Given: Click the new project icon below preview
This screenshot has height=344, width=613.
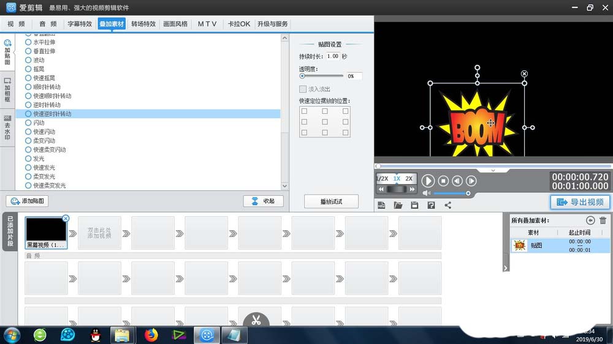Looking at the screenshot, I should coord(381,206).
